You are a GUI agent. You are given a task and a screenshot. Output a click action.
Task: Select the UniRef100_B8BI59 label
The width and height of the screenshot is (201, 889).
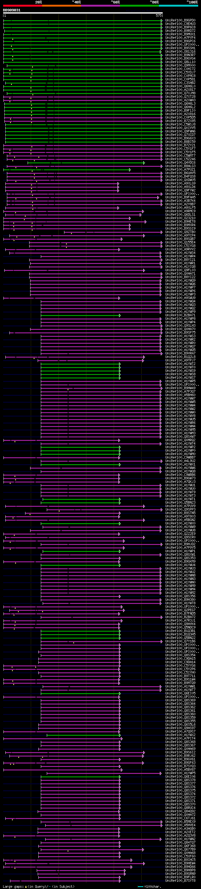click(180, 142)
